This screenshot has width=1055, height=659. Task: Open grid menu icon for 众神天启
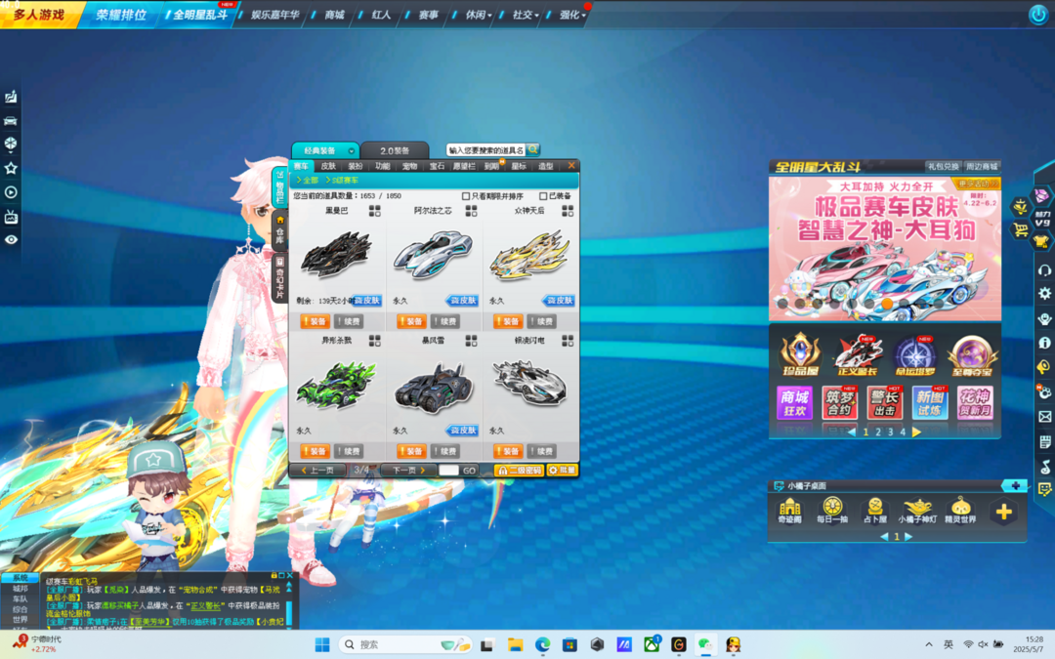568,211
